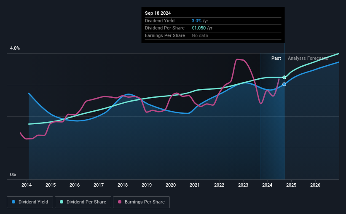Viewport: 346px width, 214px height.
Task: Click the Dividend Per Share tooltip row label
Action: [165, 28]
